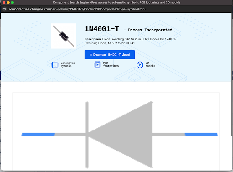Click the Diodes Incorporated manufacturer name

coord(150,30)
